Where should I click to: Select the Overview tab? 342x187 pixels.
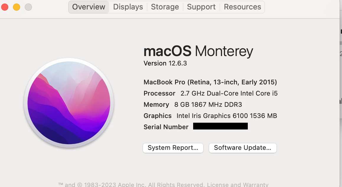point(89,7)
